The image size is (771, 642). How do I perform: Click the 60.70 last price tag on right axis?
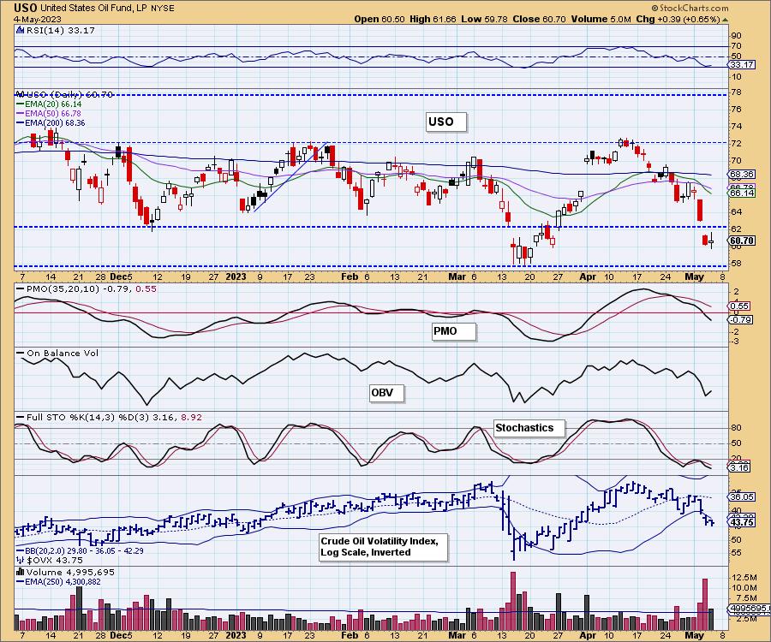click(x=742, y=241)
